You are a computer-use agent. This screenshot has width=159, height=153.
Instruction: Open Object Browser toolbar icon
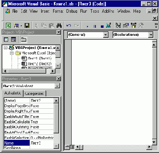pos(134,25)
